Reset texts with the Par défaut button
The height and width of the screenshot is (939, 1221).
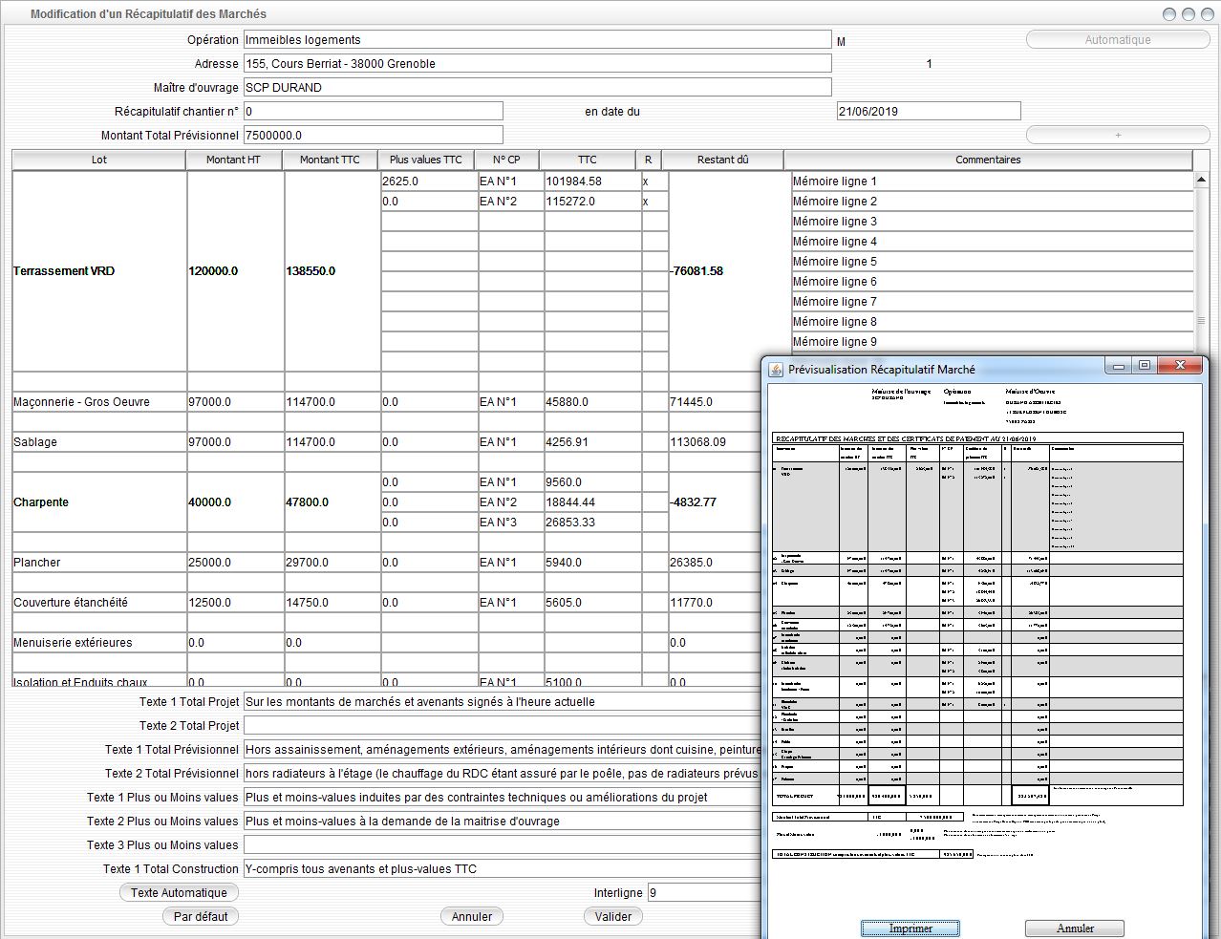(x=201, y=916)
